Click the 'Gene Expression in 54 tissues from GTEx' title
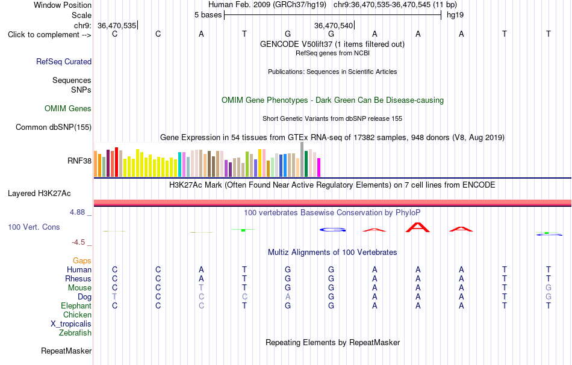Viewport: 572px width, 365px height. [332, 137]
